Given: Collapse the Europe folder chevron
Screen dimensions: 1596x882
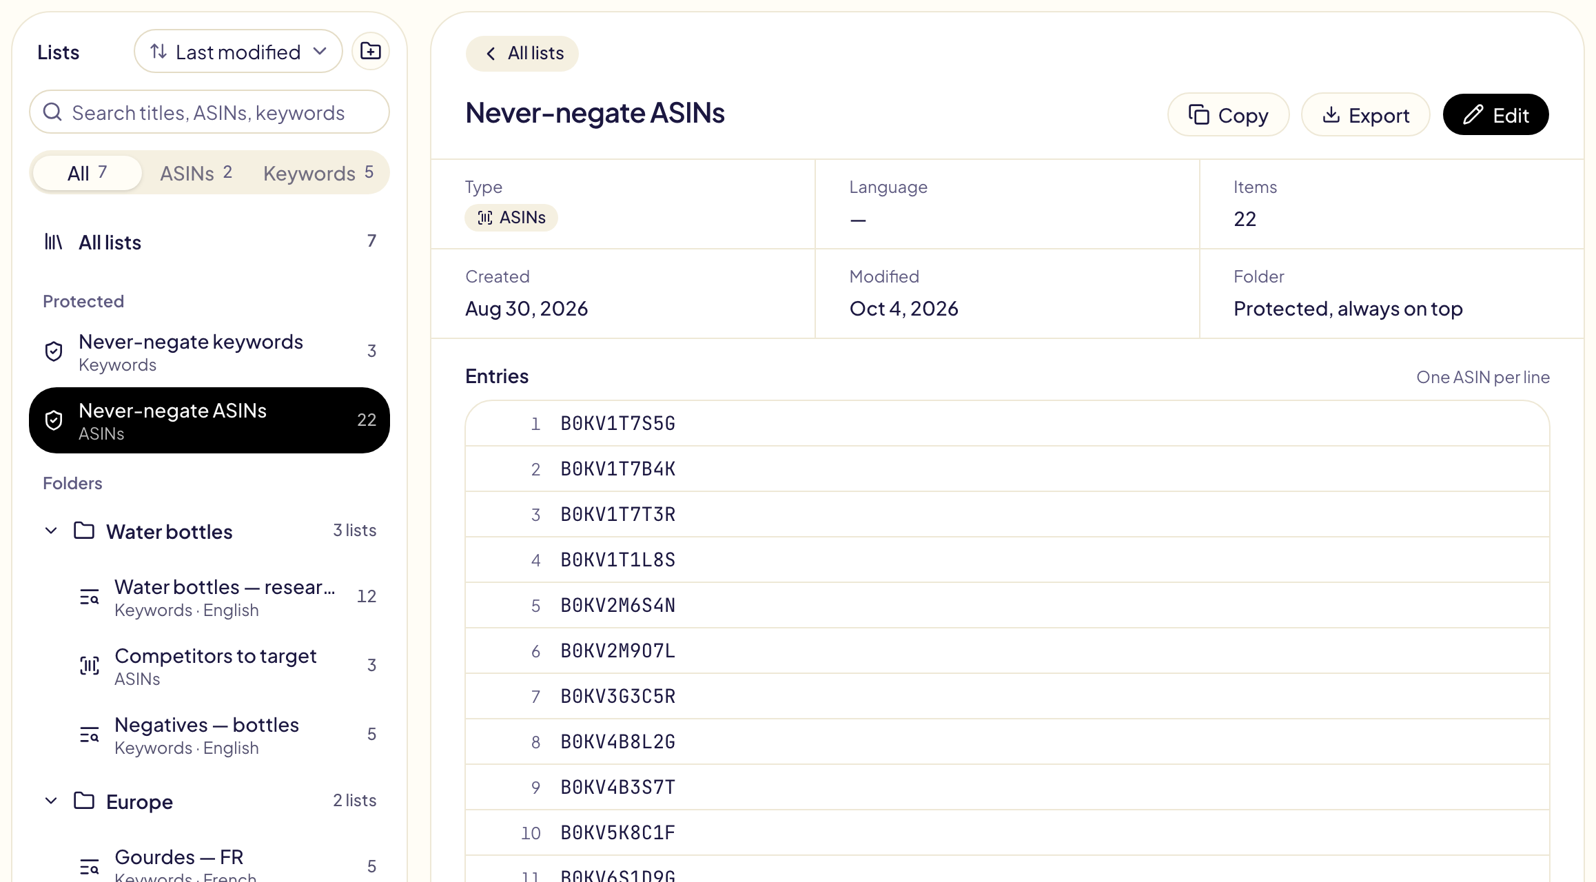Looking at the screenshot, I should coord(51,801).
